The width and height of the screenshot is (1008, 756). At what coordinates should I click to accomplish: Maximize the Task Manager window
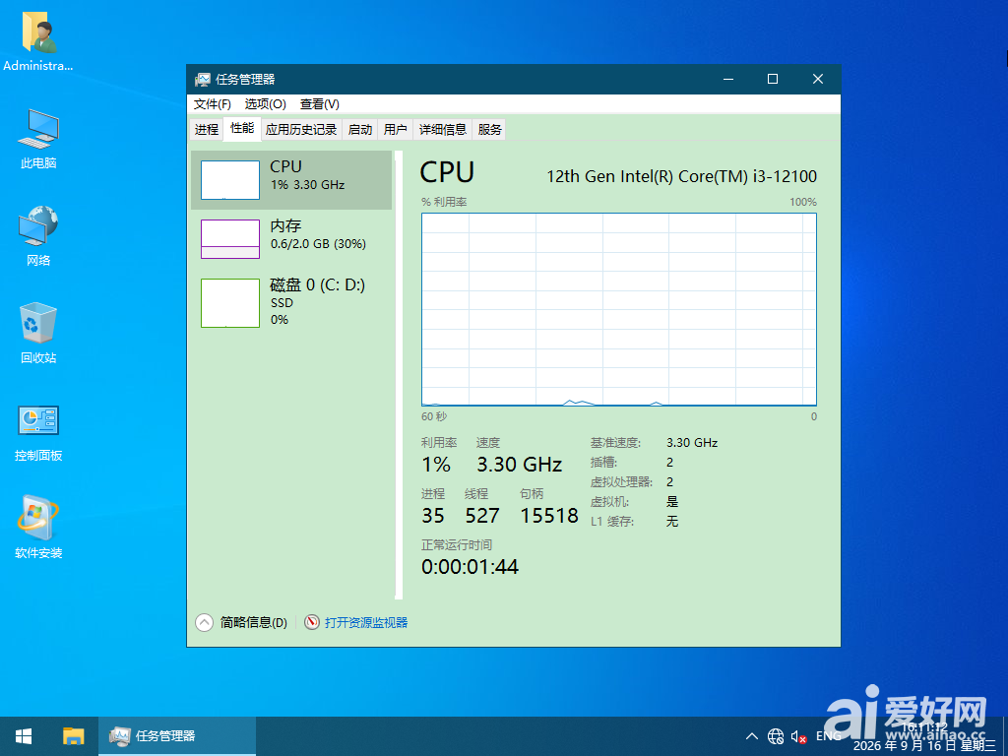click(x=773, y=79)
